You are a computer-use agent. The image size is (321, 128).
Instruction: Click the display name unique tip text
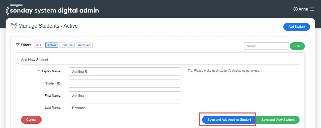coord(224,71)
